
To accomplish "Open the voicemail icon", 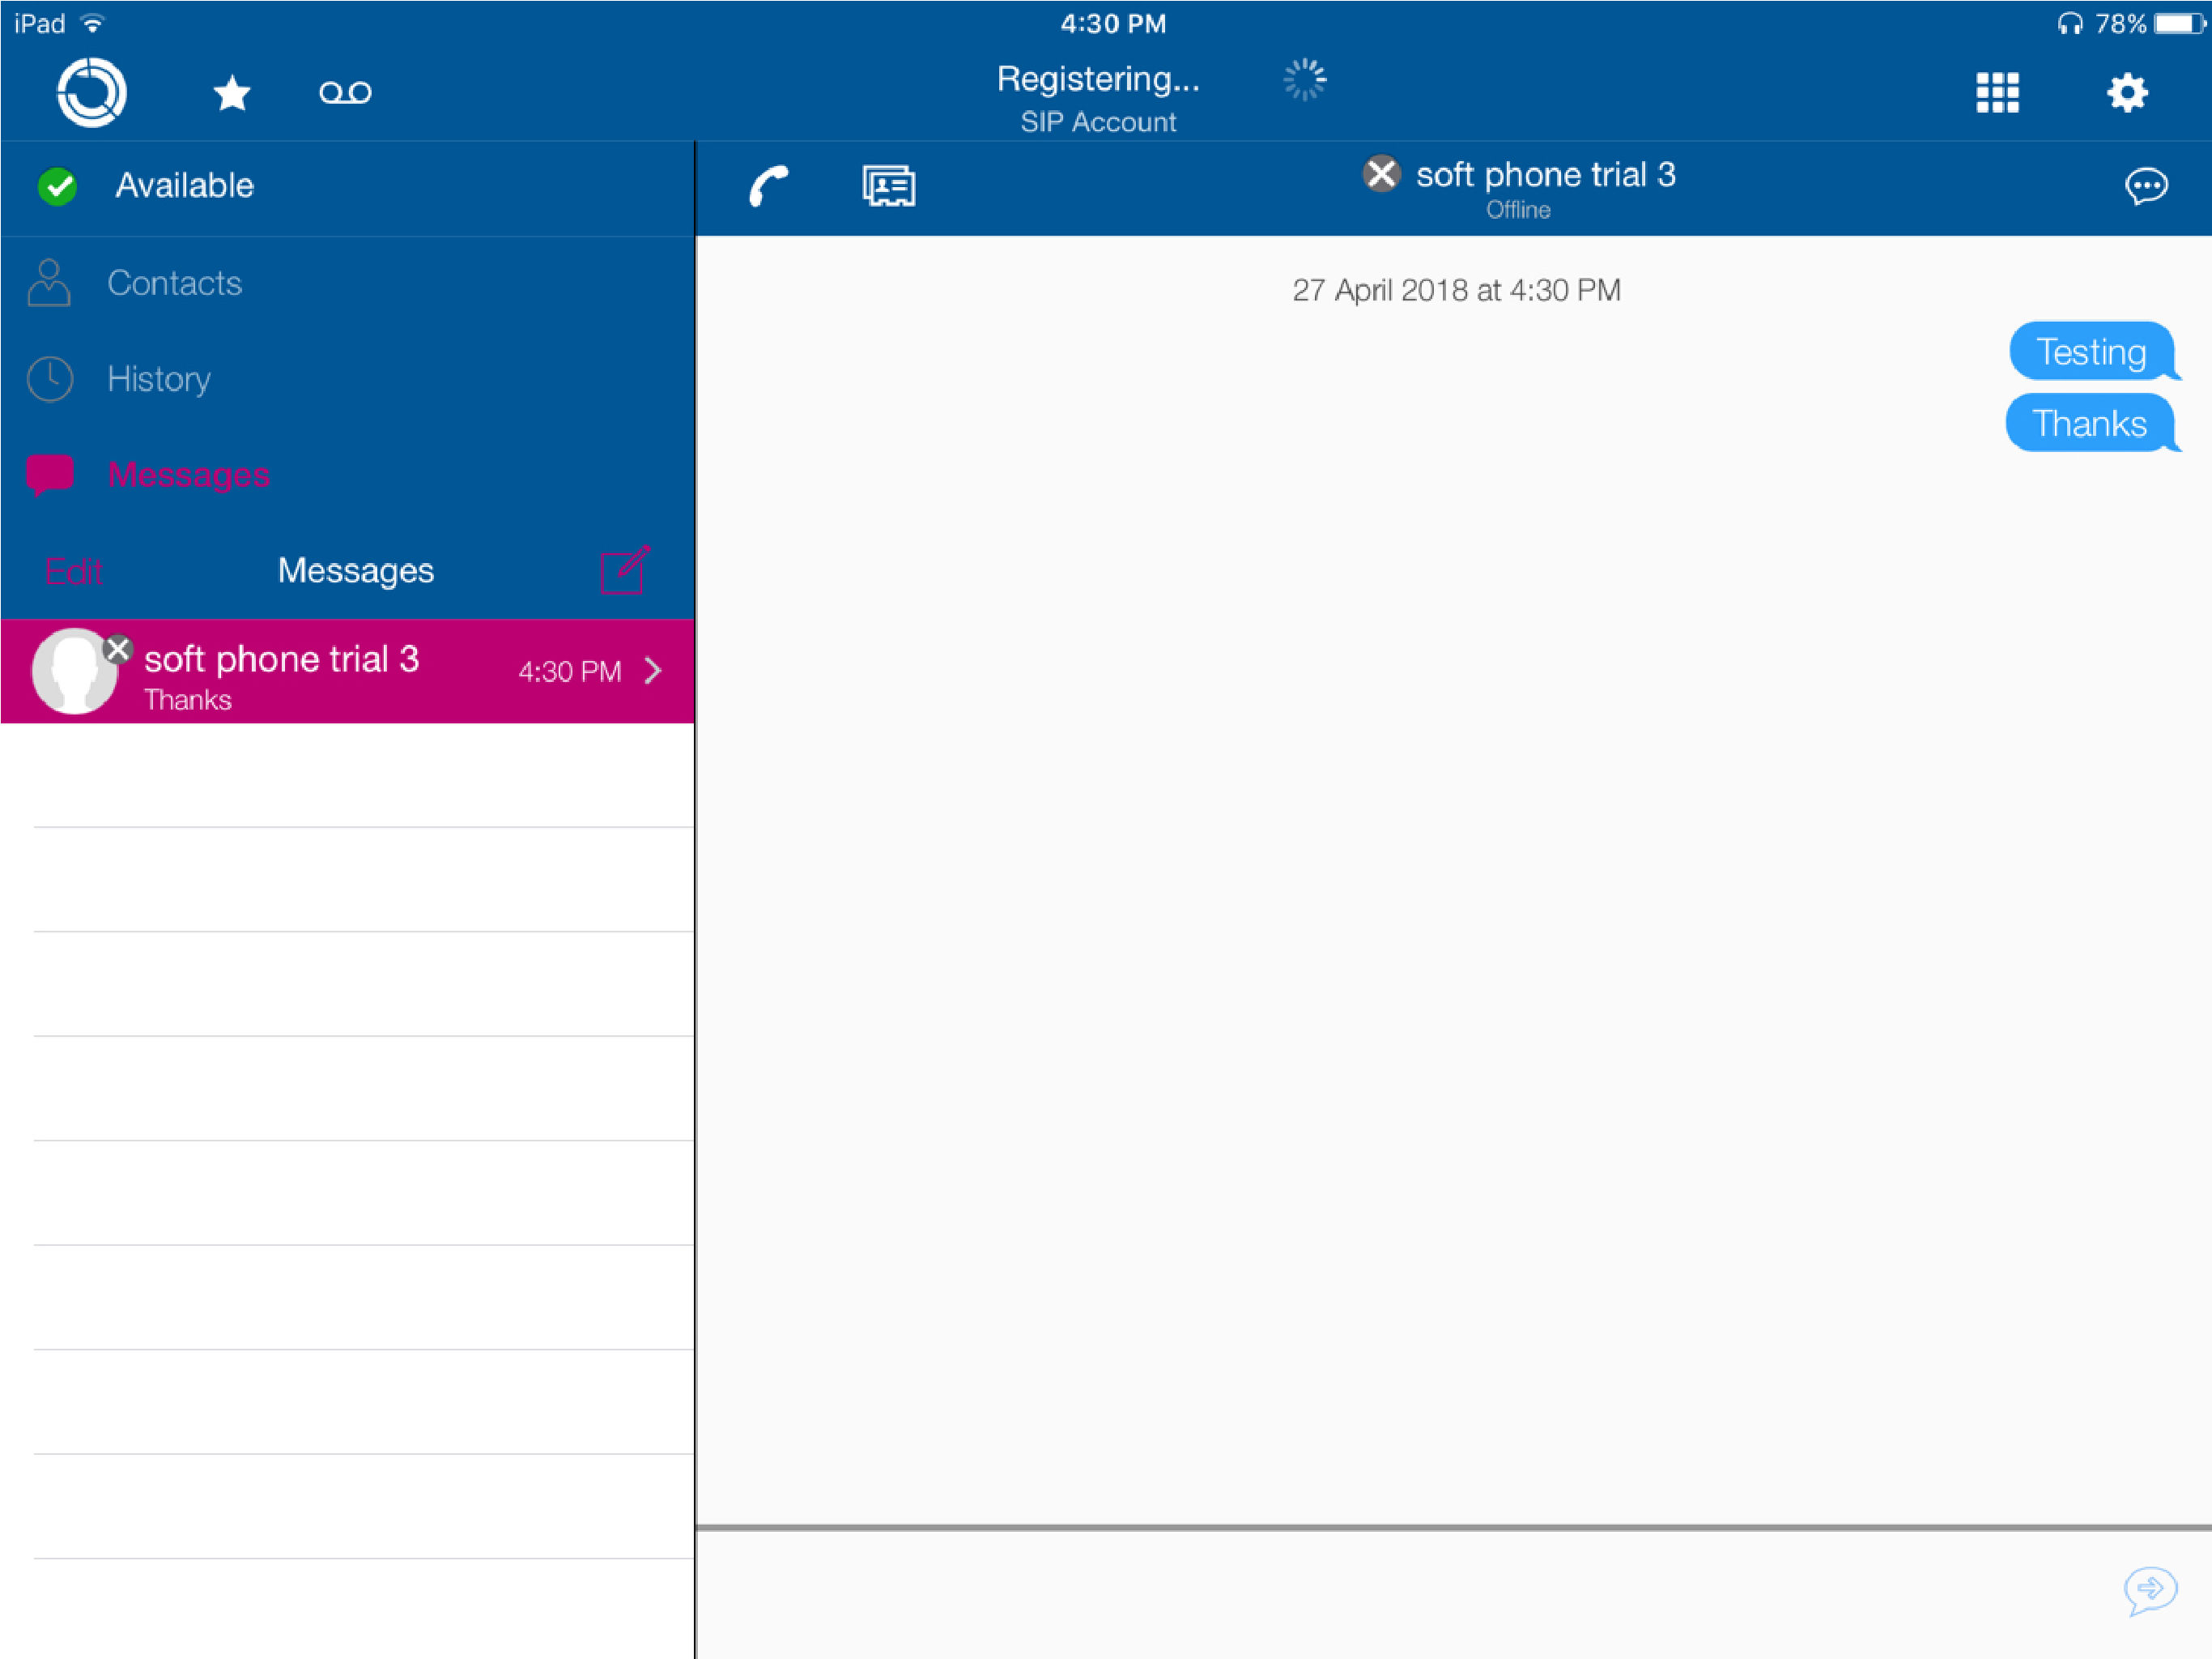I will (x=345, y=93).
